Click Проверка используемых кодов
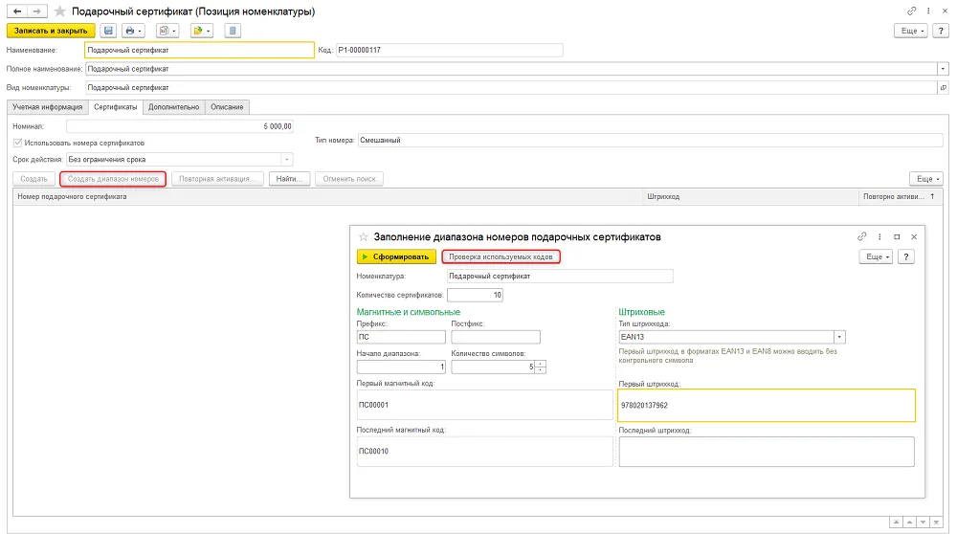Viewport: 957px width, 534px height. tap(501, 256)
